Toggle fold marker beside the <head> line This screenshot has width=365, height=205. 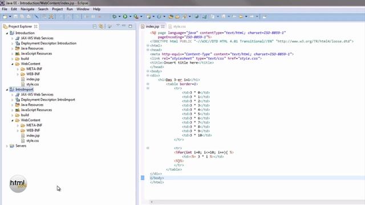(x=148, y=50)
